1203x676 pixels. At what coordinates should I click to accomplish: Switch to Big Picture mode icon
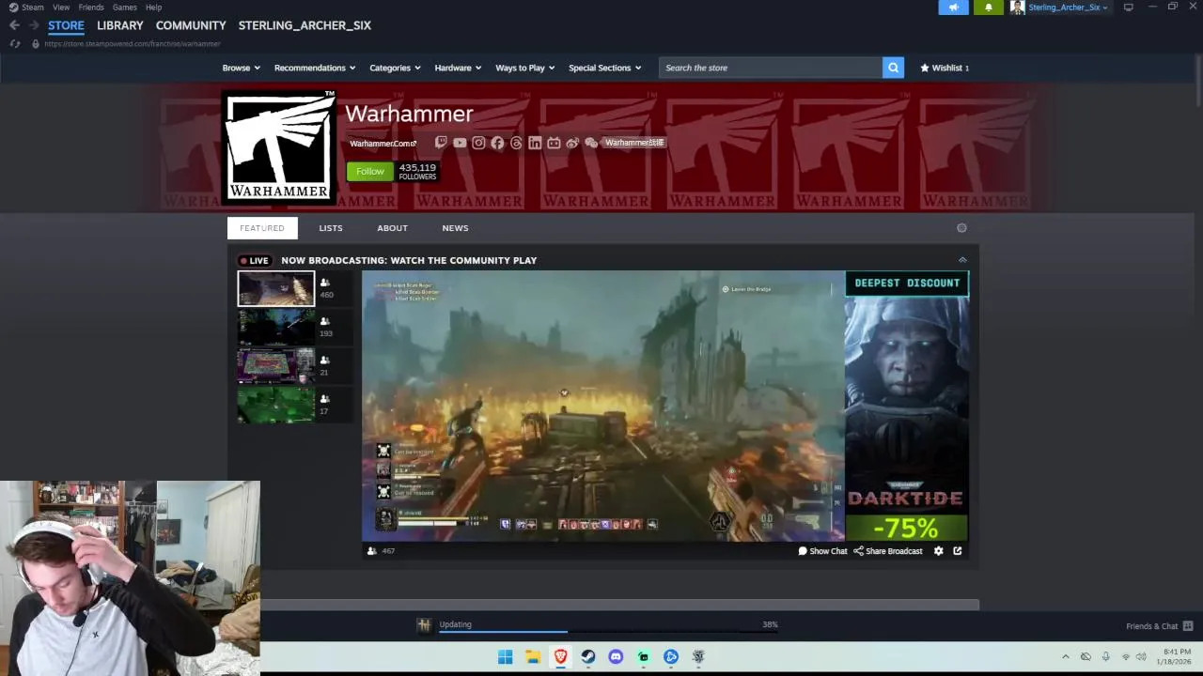[1128, 8]
